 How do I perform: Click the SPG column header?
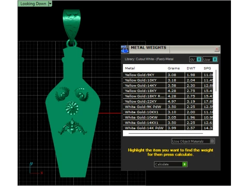tap(207, 68)
